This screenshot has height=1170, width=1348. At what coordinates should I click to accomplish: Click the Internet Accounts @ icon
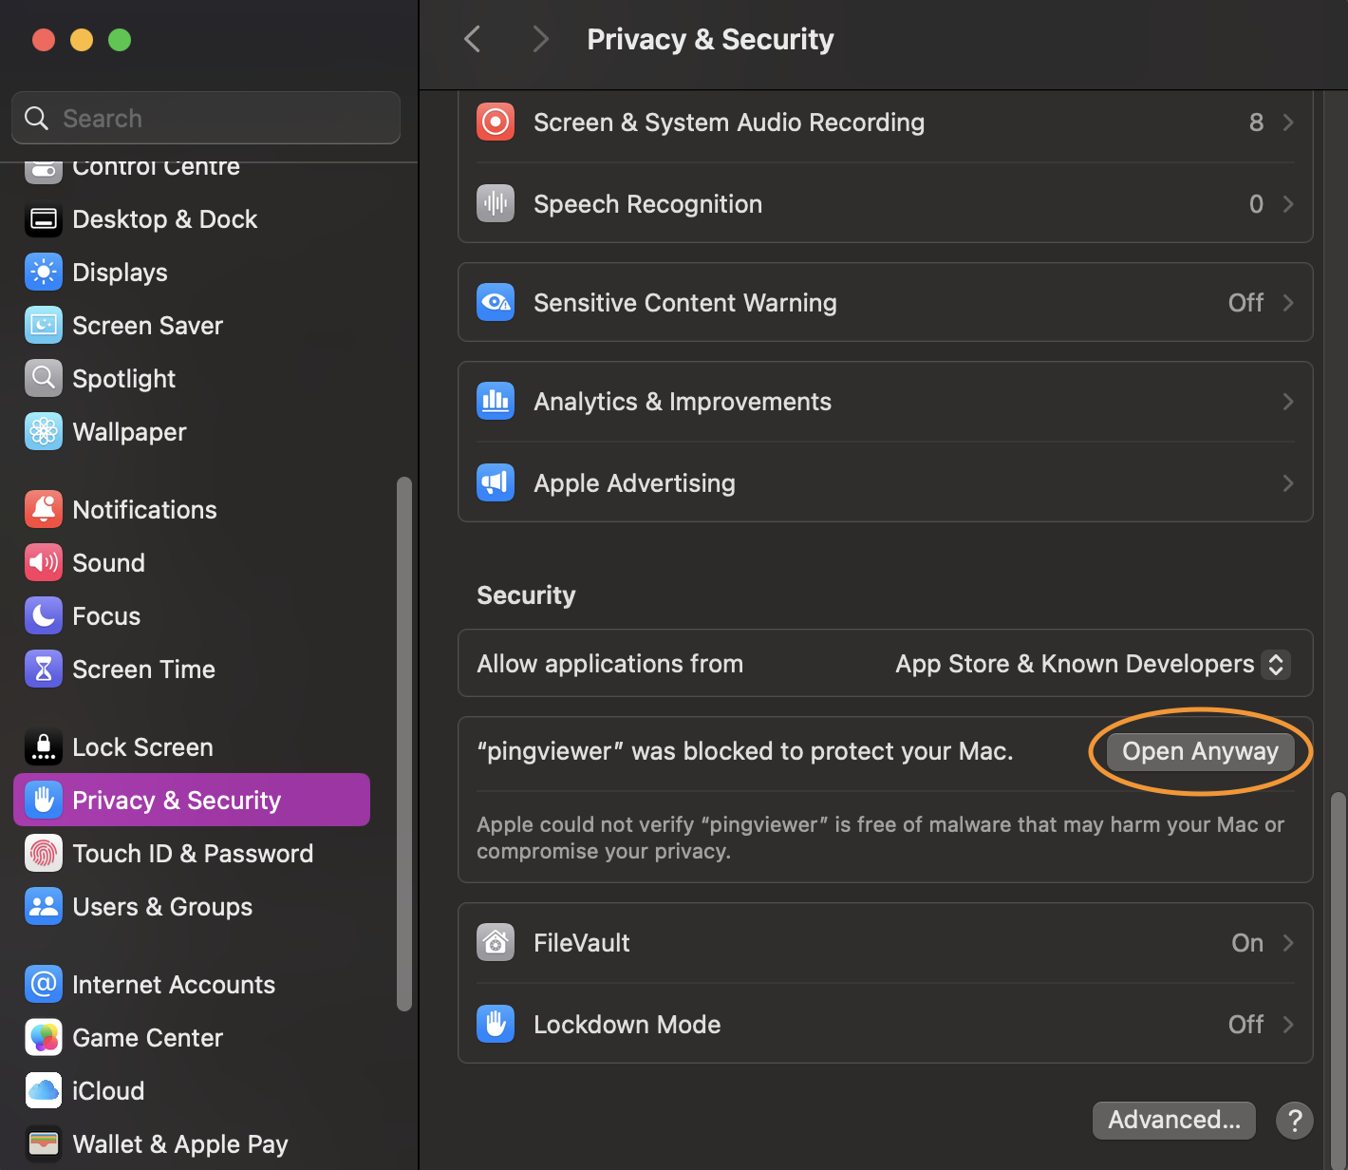point(44,985)
